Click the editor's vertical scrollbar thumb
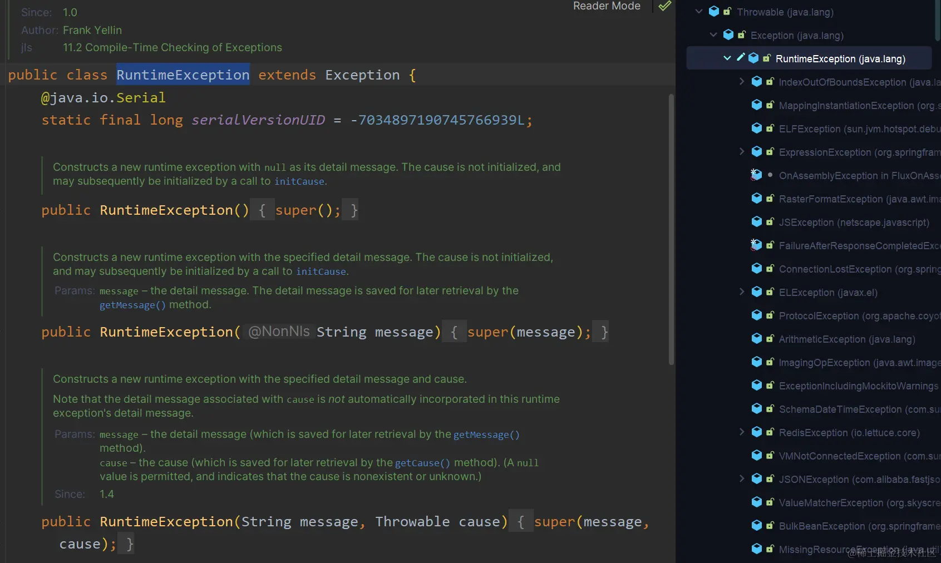Image resolution: width=941 pixels, height=563 pixels. pos(671,229)
